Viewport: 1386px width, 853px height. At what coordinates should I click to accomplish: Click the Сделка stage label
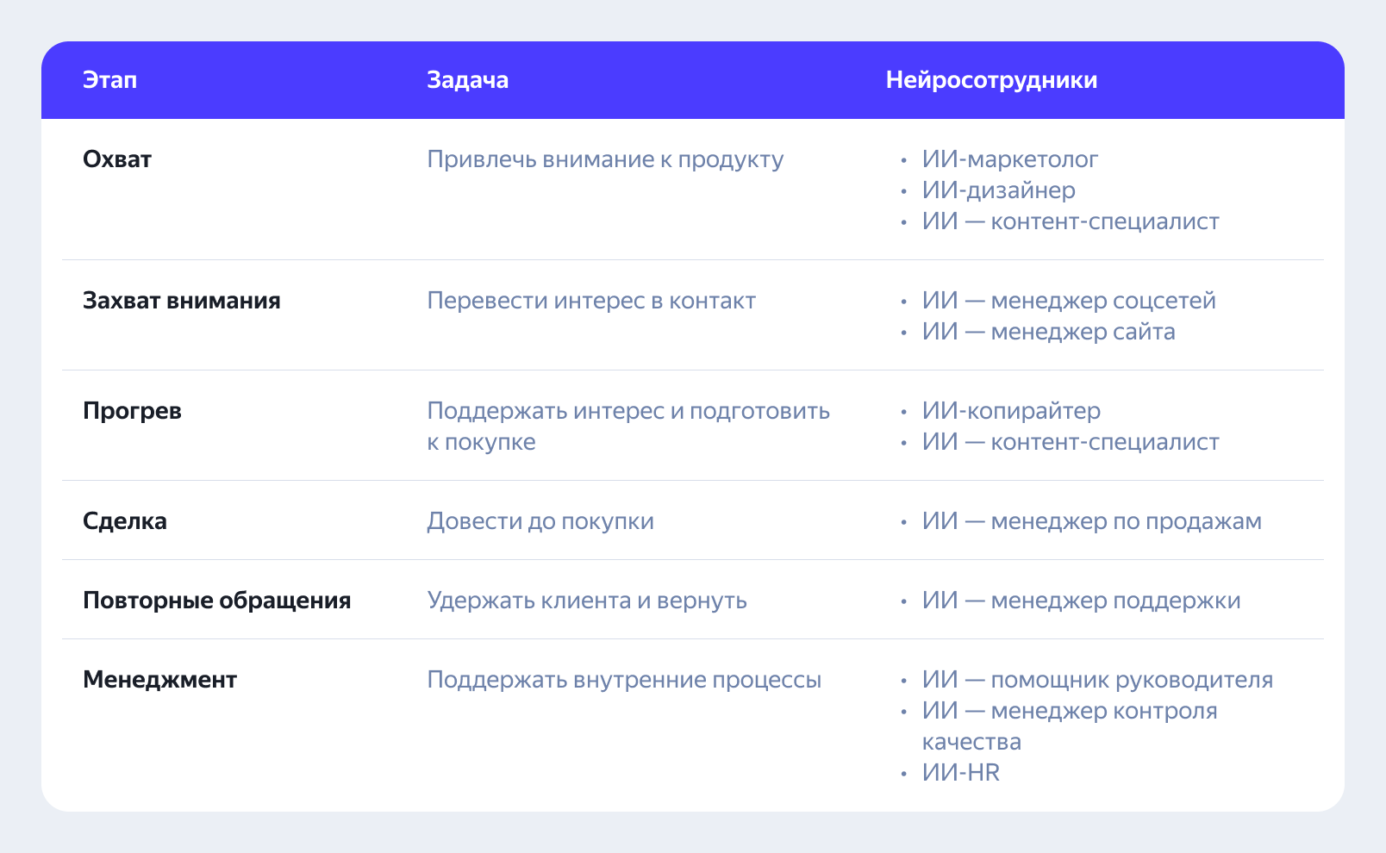(x=125, y=521)
